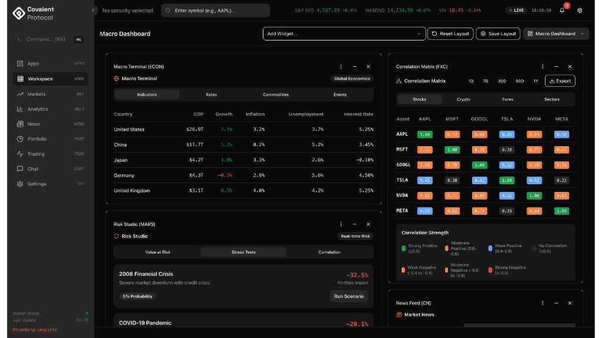Minimize the Correlation Matrix widget

[556, 67]
